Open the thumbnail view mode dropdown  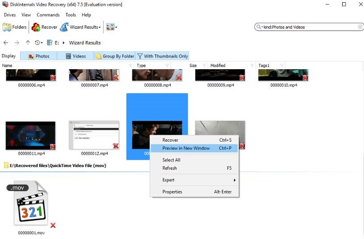111,27
